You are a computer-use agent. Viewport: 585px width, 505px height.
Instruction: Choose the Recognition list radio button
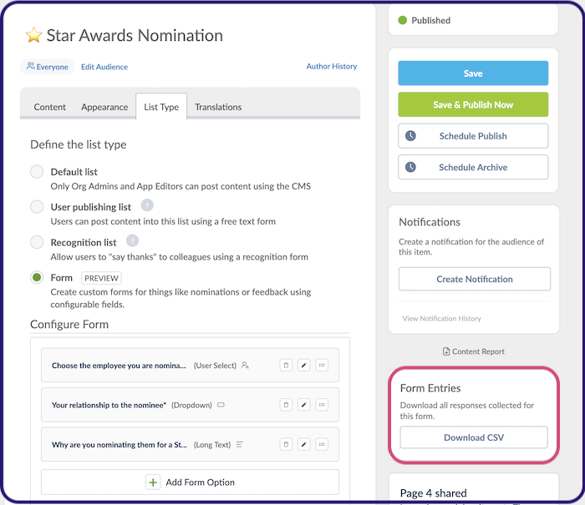click(37, 242)
